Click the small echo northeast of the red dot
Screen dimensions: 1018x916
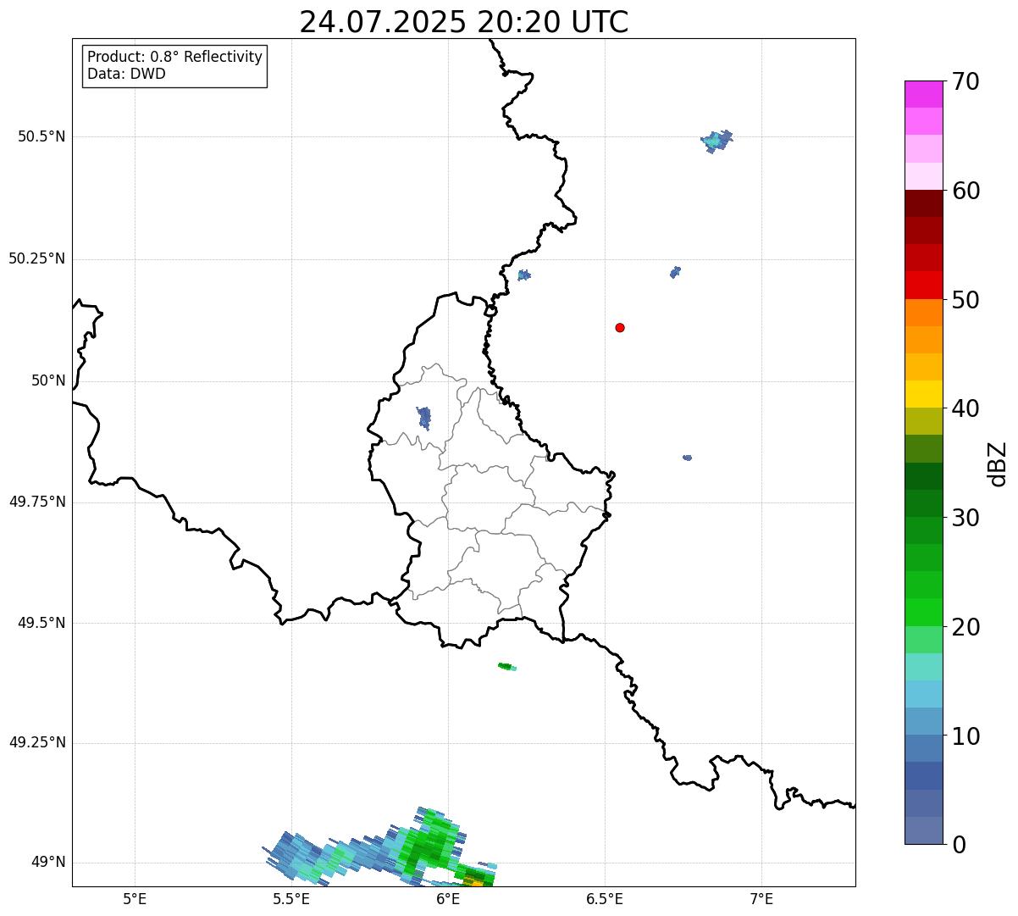tap(675, 272)
